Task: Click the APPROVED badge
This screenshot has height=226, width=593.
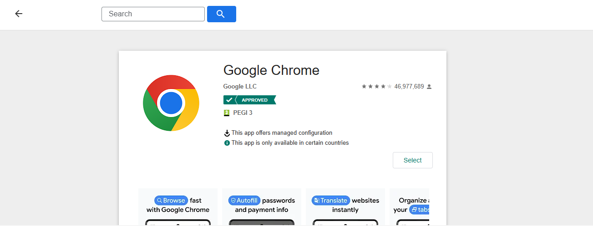Action: coord(250,100)
